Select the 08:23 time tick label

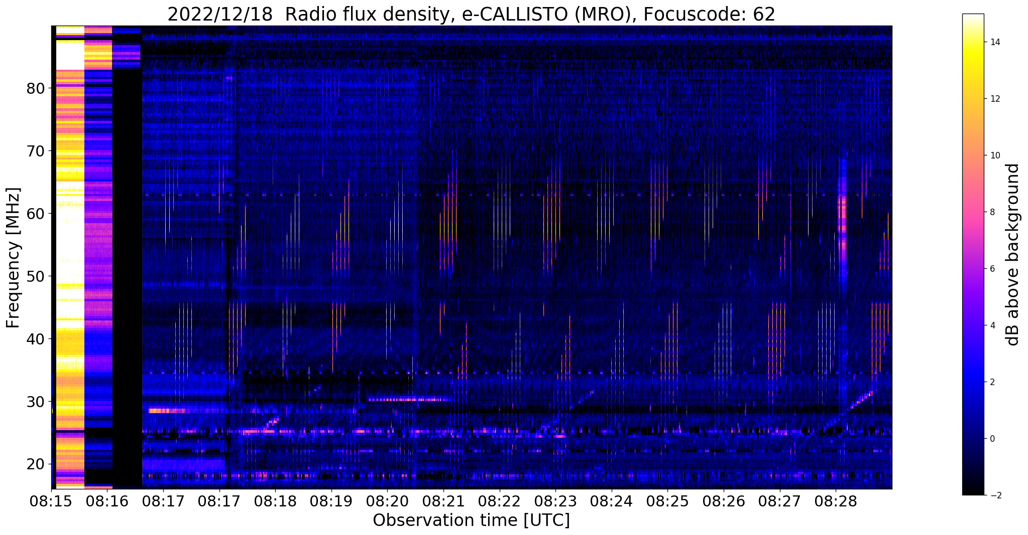click(x=555, y=502)
